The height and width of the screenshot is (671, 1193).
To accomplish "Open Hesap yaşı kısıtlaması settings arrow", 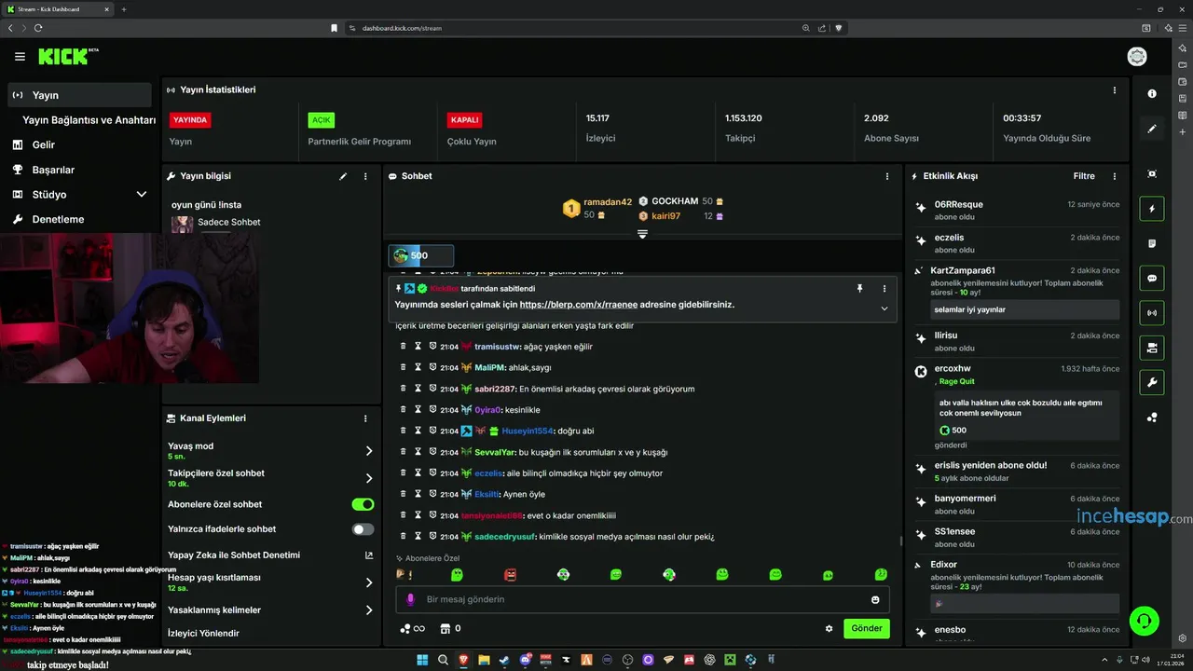I will click(x=369, y=582).
